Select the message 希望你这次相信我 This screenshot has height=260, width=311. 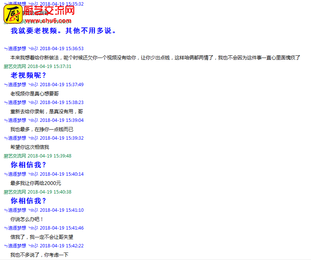pos(30,147)
